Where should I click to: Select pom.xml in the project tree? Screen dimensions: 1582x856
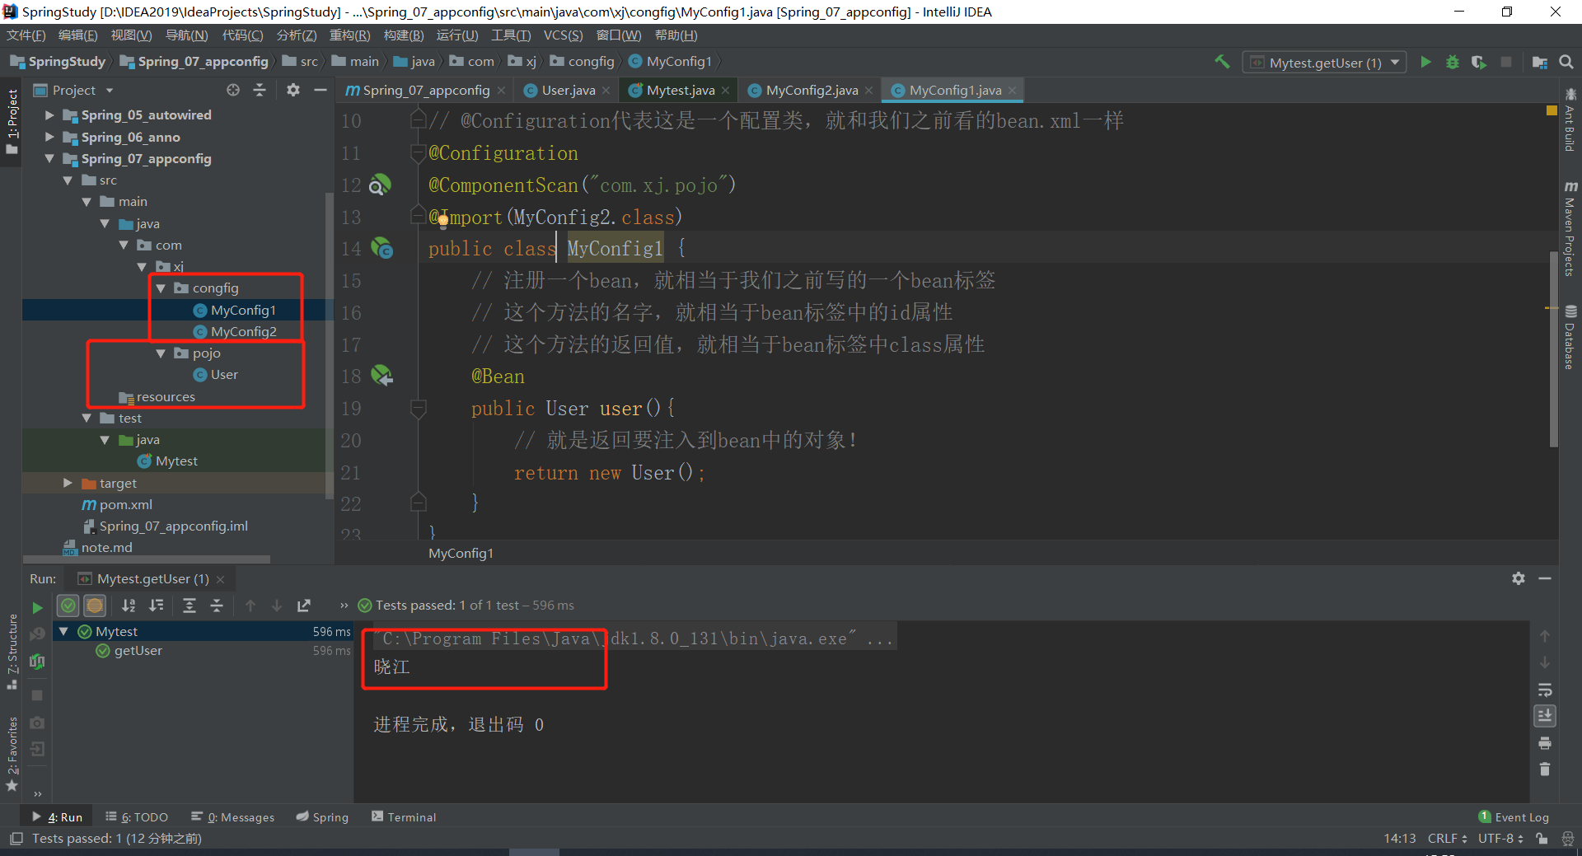click(x=125, y=505)
